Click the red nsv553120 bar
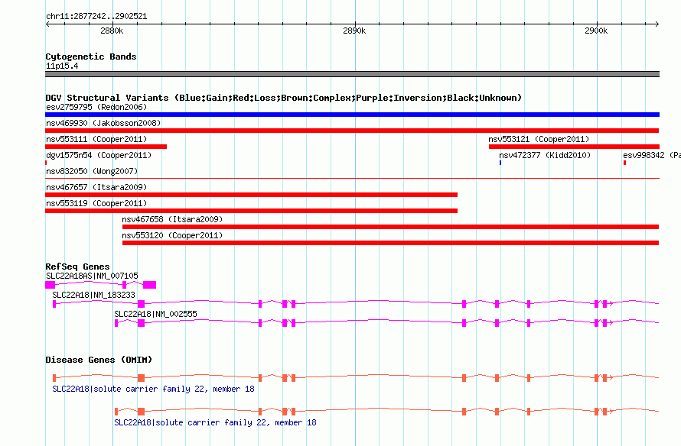Screen dimensions: 681x446 [390, 243]
